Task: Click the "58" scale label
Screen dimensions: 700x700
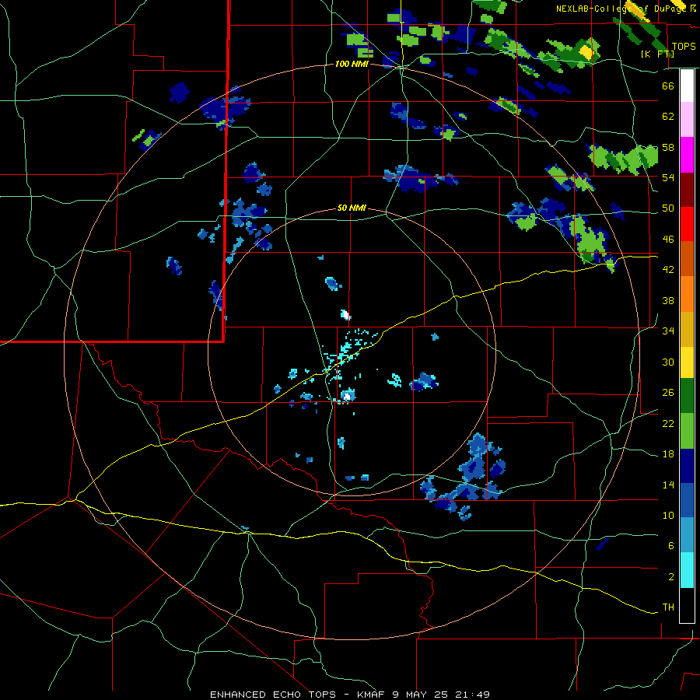Action: coord(668,147)
